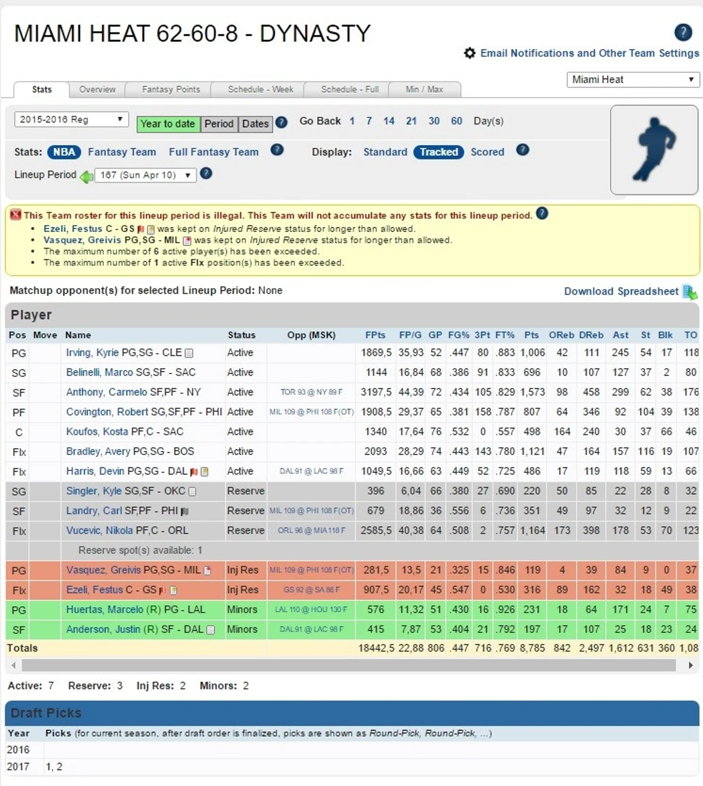Image resolution: width=703 pixels, height=786 pixels.
Task: Open note icon next to Kyle Singler
Action: point(192,491)
